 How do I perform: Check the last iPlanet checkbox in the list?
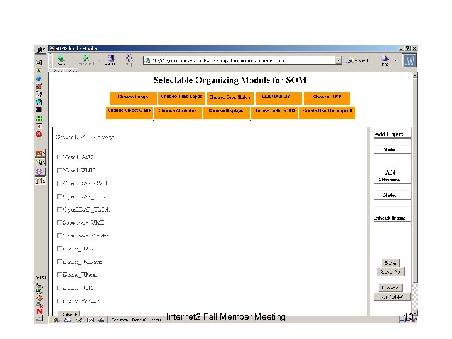[x=60, y=301]
